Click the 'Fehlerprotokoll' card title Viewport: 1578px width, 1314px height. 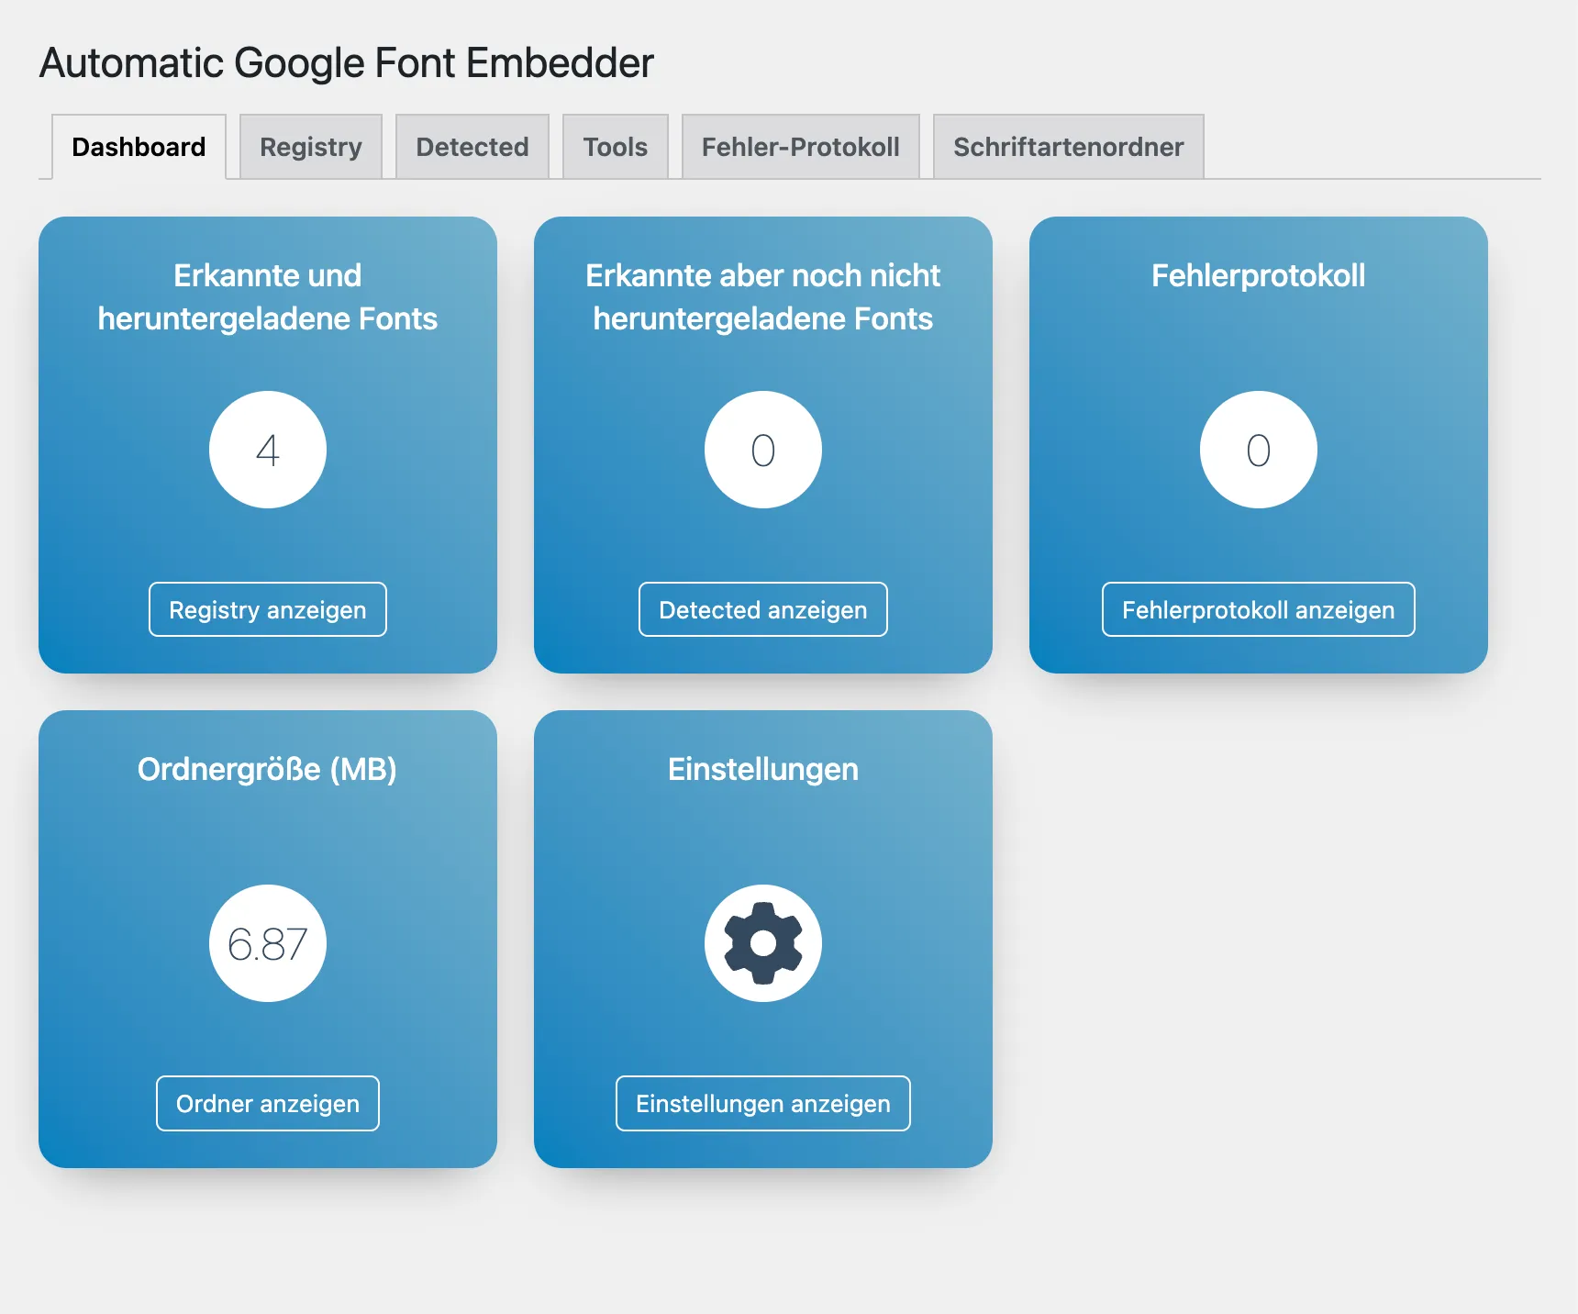tap(1259, 275)
